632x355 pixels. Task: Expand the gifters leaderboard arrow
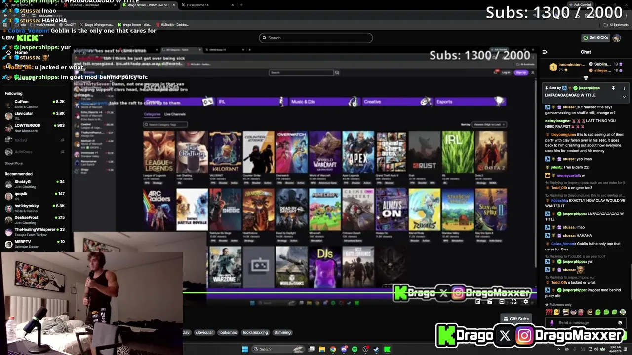tap(586, 78)
